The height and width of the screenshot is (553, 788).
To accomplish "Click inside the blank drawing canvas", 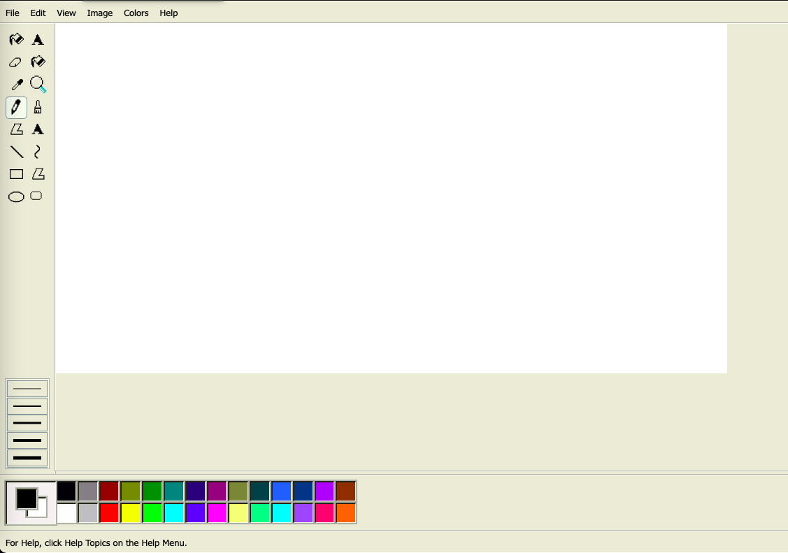I will pos(392,198).
